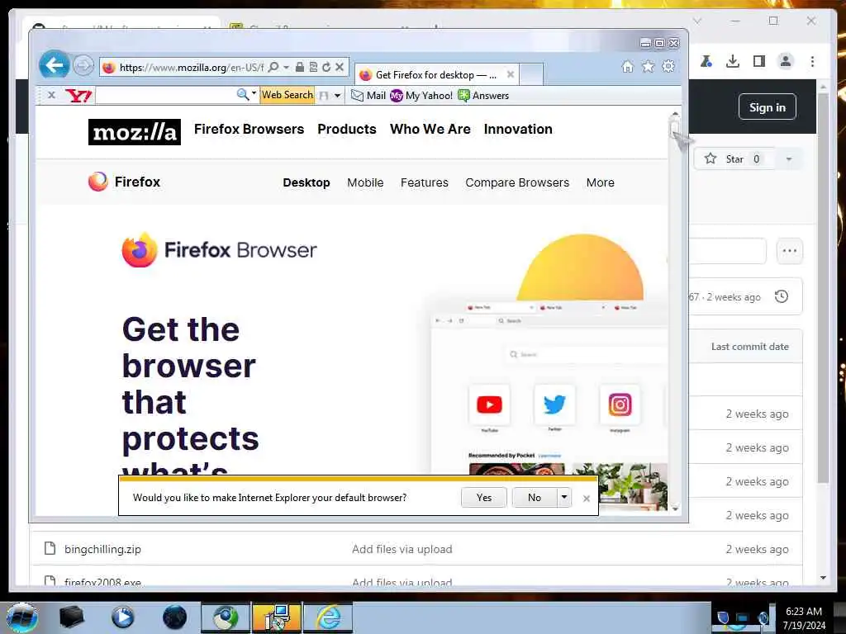Open the Chrome tab search chevron
The width and height of the screenshot is (846, 634).
click(x=697, y=21)
